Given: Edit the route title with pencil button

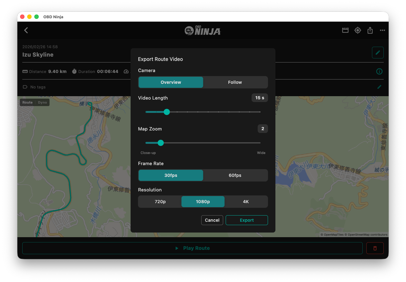Looking at the screenshot, I should tap(378, 53).
